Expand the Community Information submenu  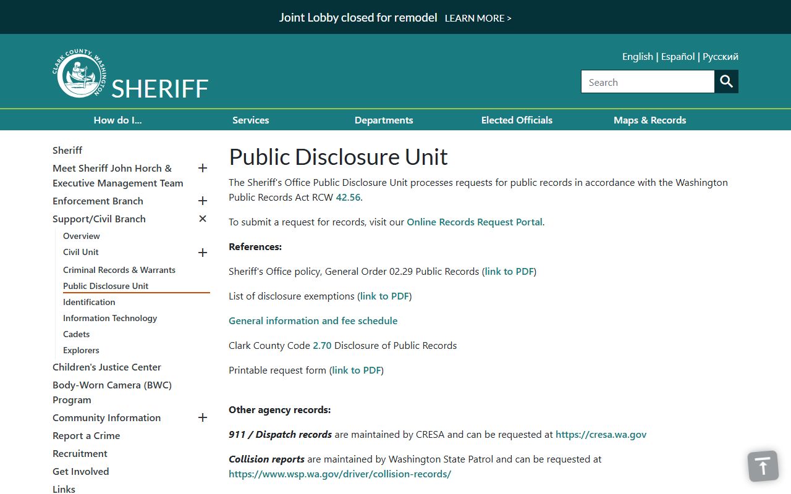click(202, 417)
